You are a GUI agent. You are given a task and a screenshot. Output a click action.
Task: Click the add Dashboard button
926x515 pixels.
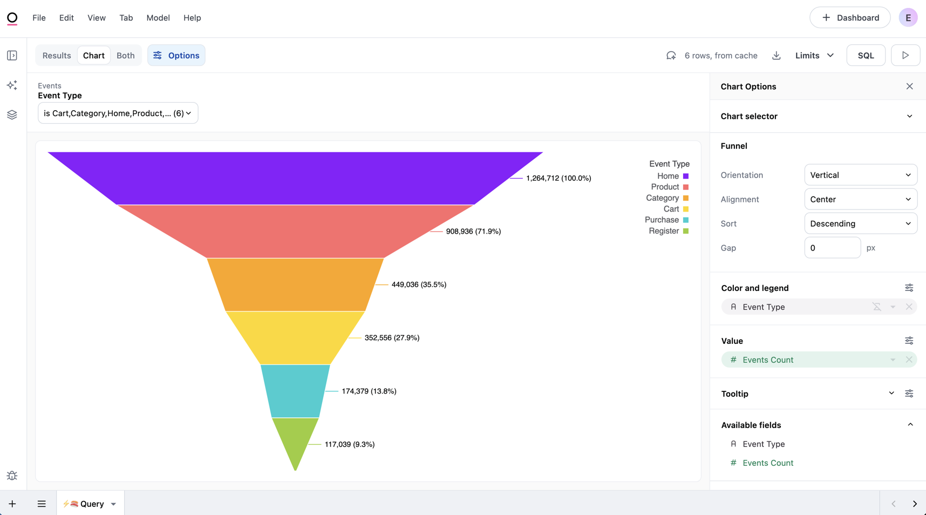point(850,18)
